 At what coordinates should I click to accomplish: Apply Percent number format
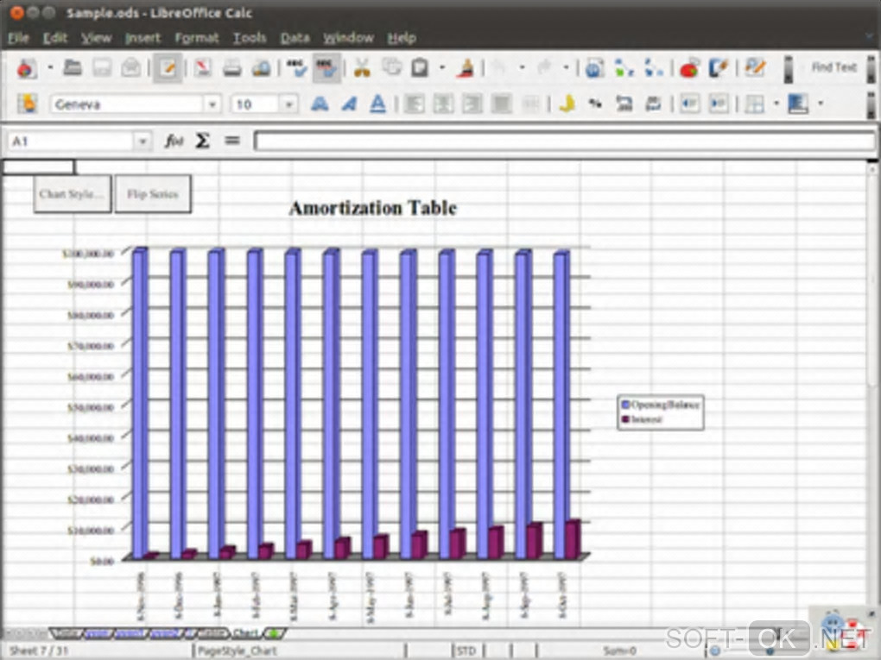tap(595, 104)
